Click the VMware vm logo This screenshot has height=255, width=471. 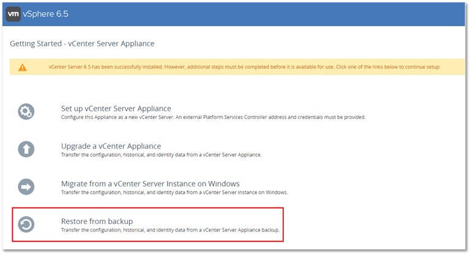(x=13, y=14)
